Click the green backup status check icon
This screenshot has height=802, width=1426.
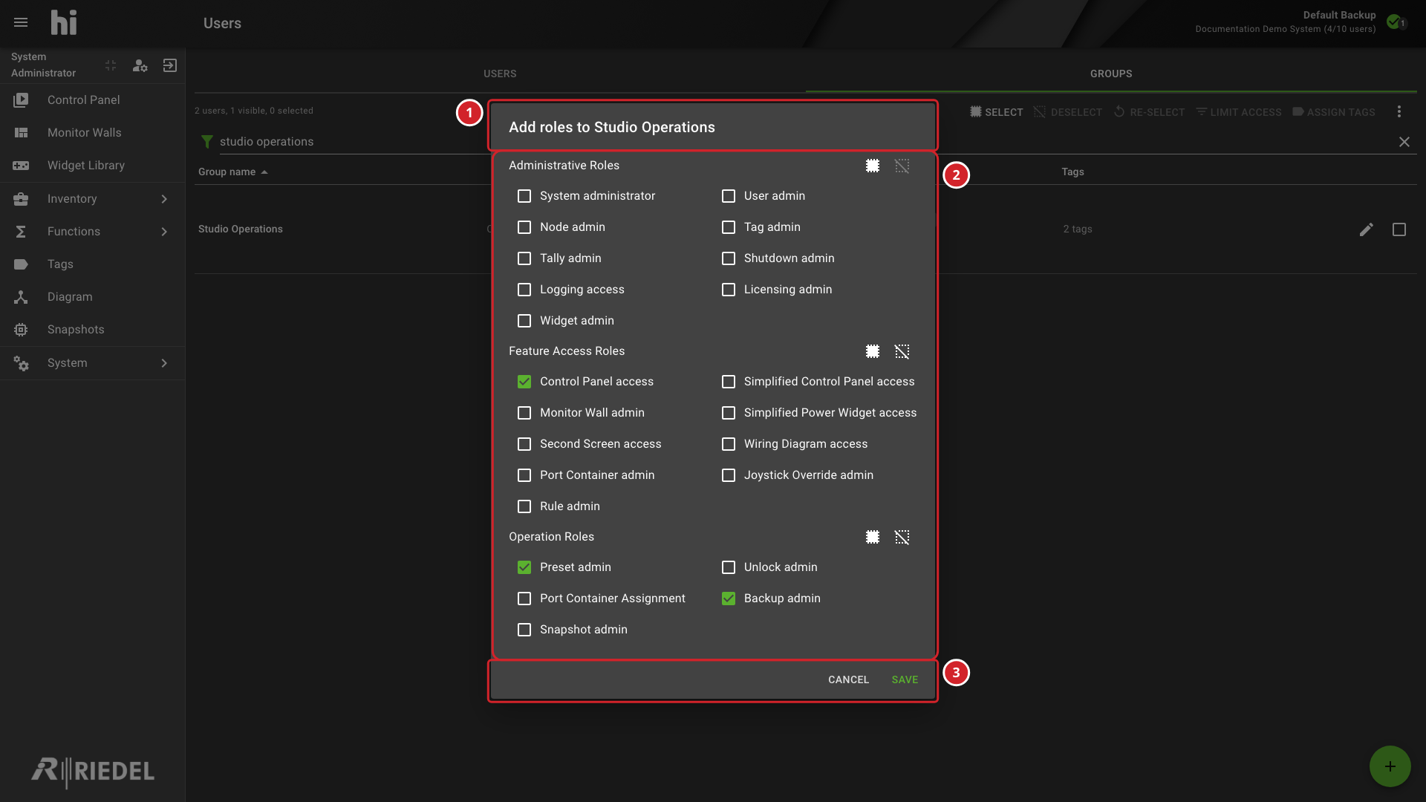click(x=1394, y=22)
